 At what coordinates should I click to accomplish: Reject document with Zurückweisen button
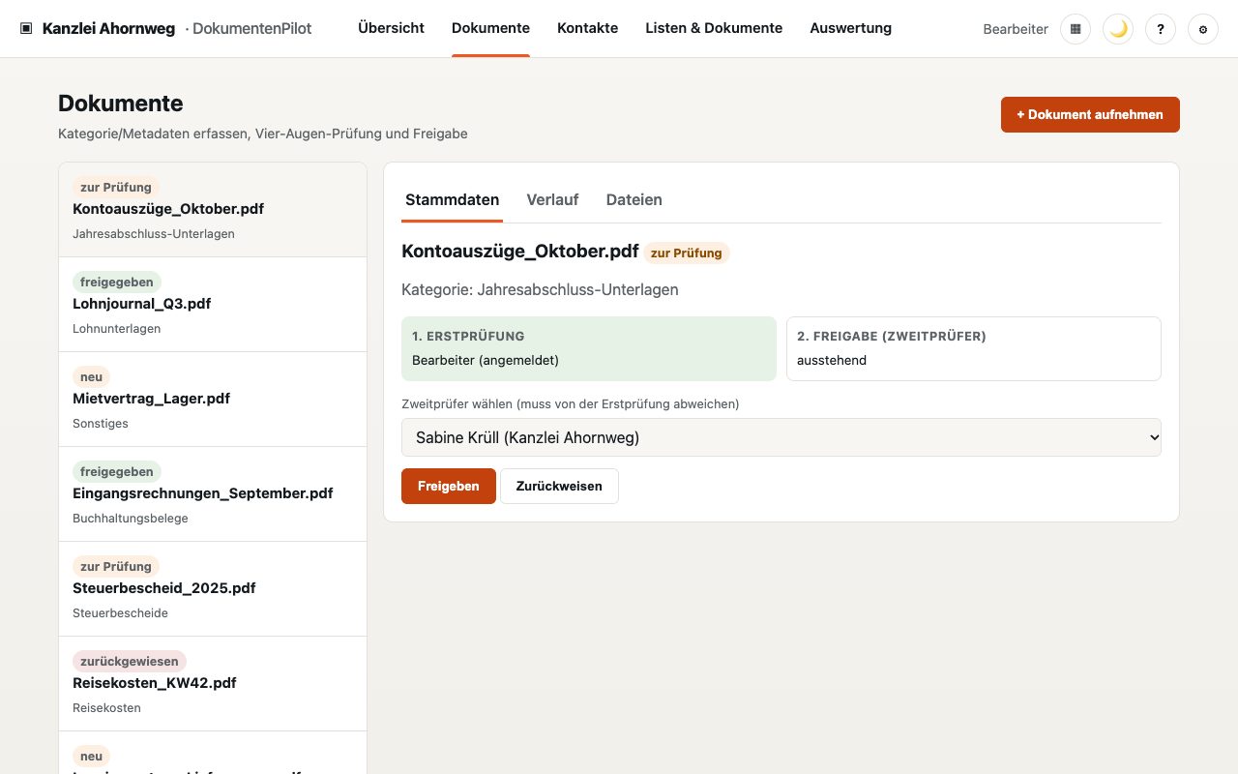tap(559, 486)
